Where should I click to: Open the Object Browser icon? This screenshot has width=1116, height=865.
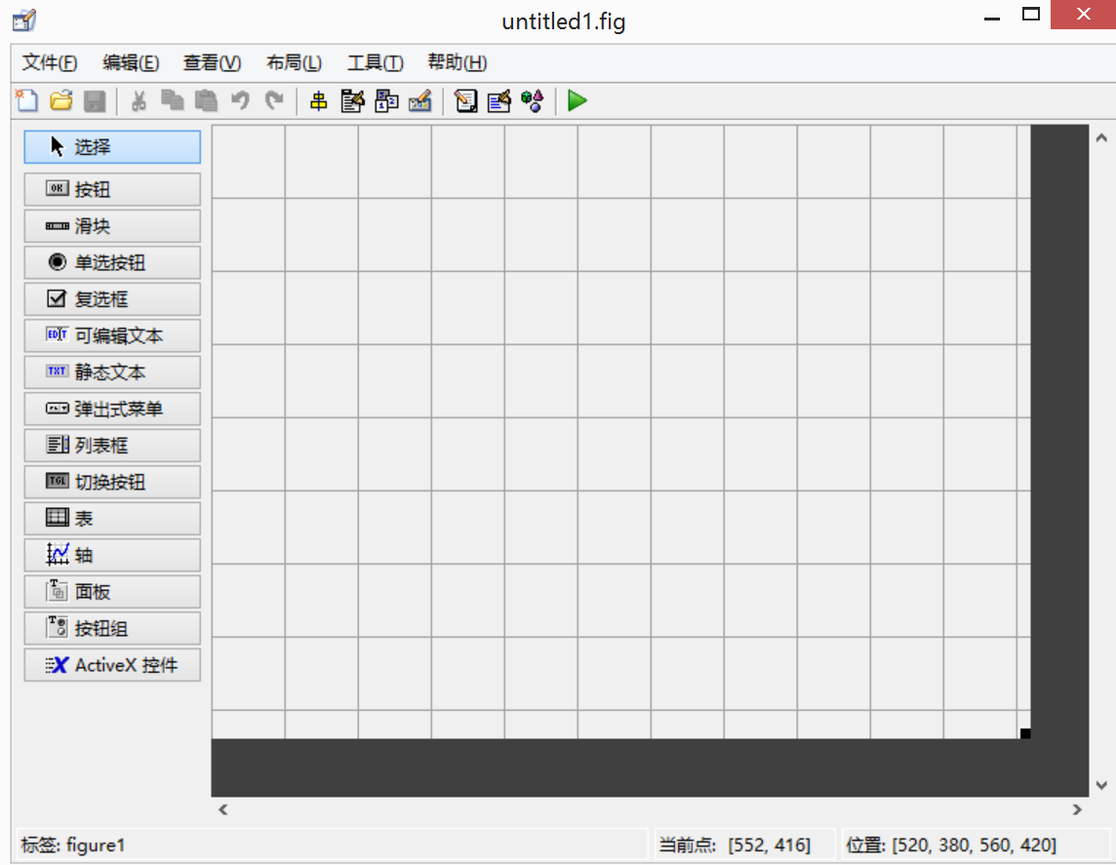point(532,100)
